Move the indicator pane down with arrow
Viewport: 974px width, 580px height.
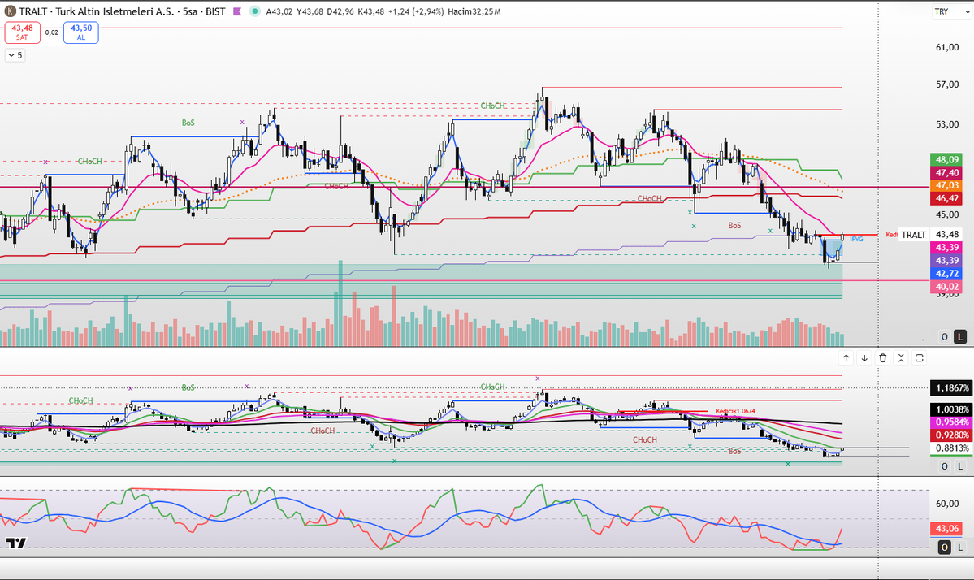click(864, 357)
